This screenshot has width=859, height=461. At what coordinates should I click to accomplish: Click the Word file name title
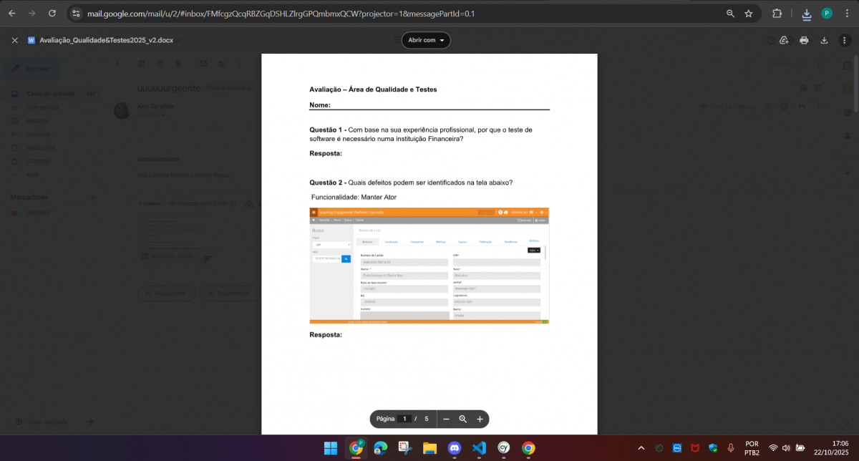tap(106, 40)
